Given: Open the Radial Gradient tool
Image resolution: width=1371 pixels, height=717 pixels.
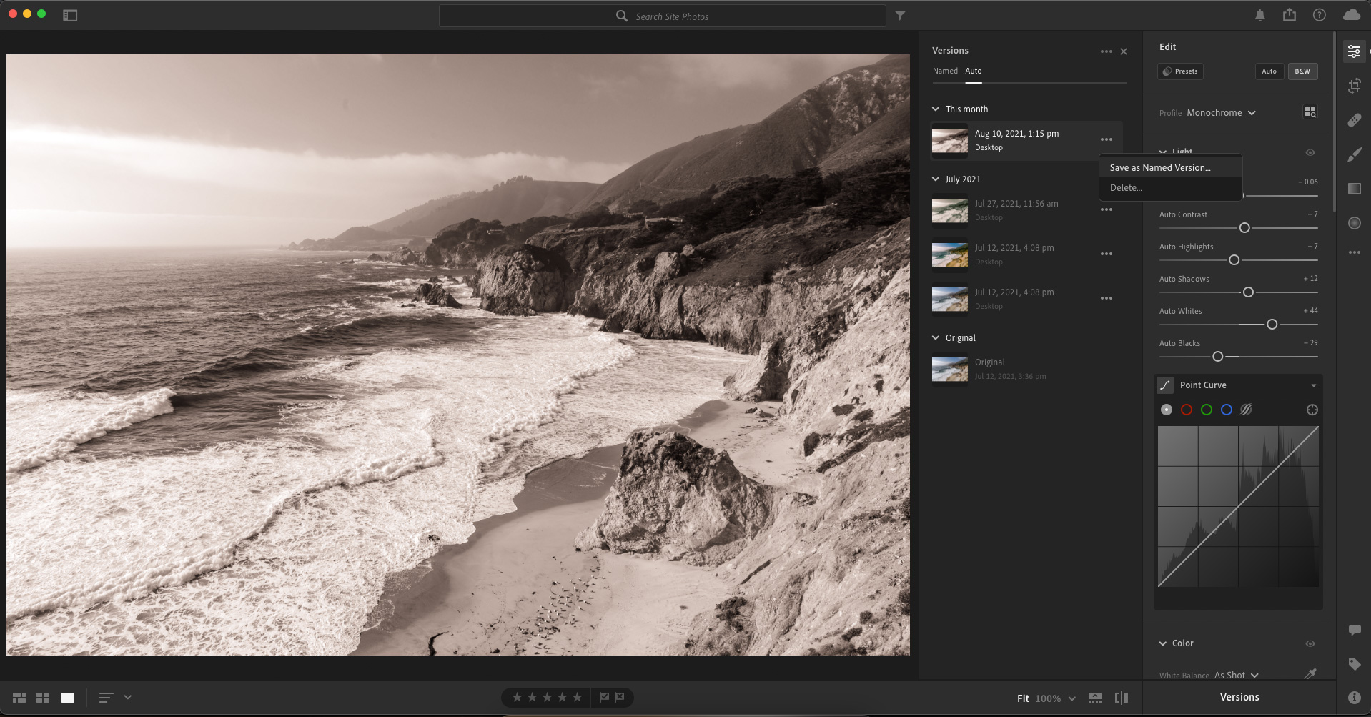Looking at the screenshot, I should click(1354, 223).
